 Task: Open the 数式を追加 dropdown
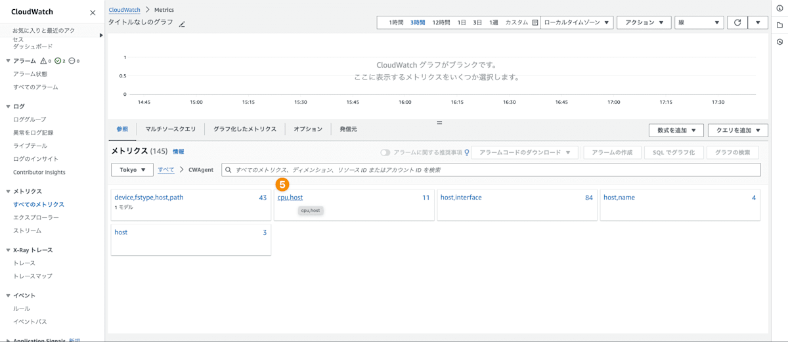point(676,130)
